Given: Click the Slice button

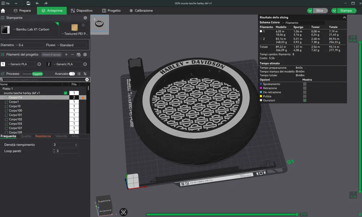Looking at the screenshot, I should [x=320, y=11].
